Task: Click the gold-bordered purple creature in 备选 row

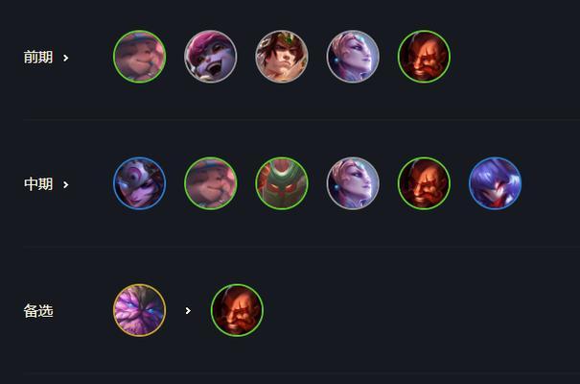Action: click(139, 310)
